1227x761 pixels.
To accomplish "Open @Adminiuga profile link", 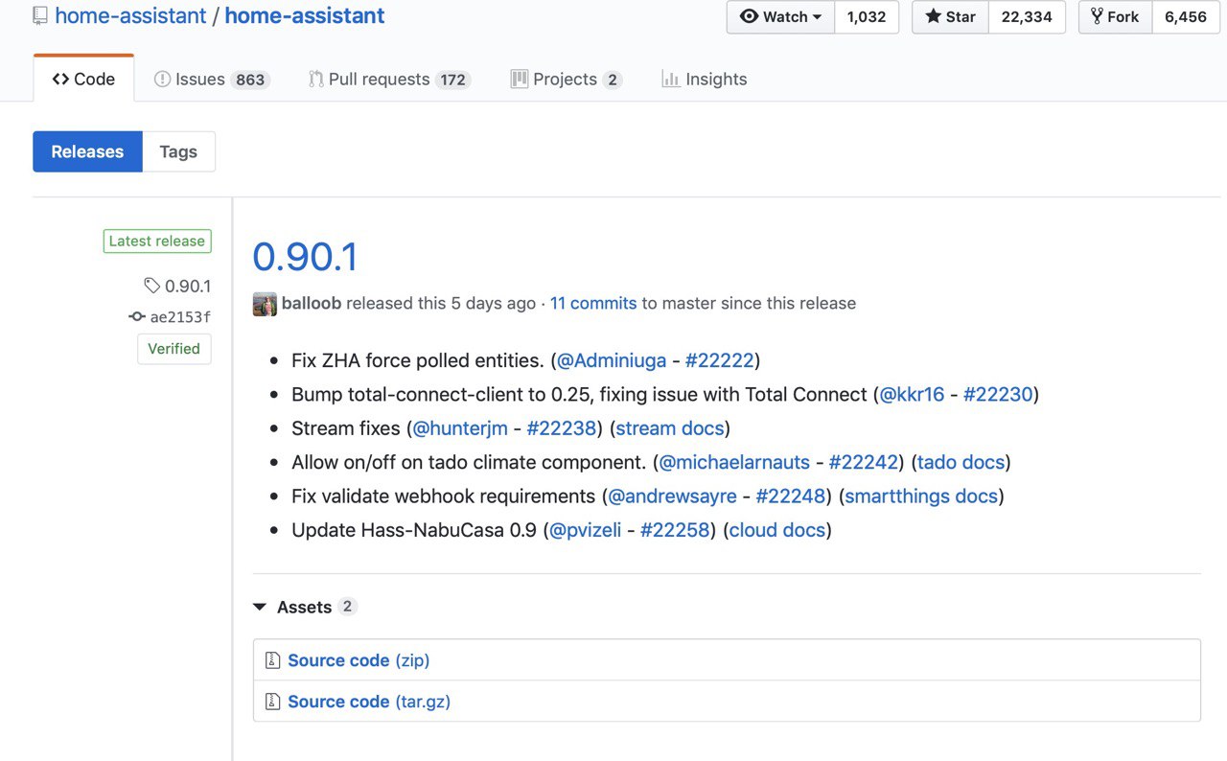I will click(612, 360).
